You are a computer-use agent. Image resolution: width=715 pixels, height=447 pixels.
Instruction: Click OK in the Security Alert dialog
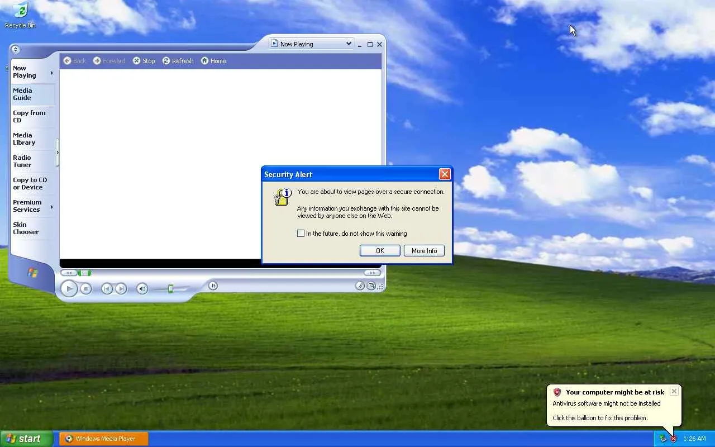click(x=380, y=251)
